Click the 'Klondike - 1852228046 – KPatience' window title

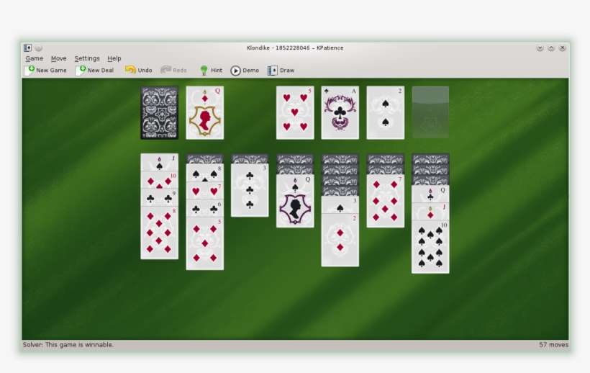point(295,48)
